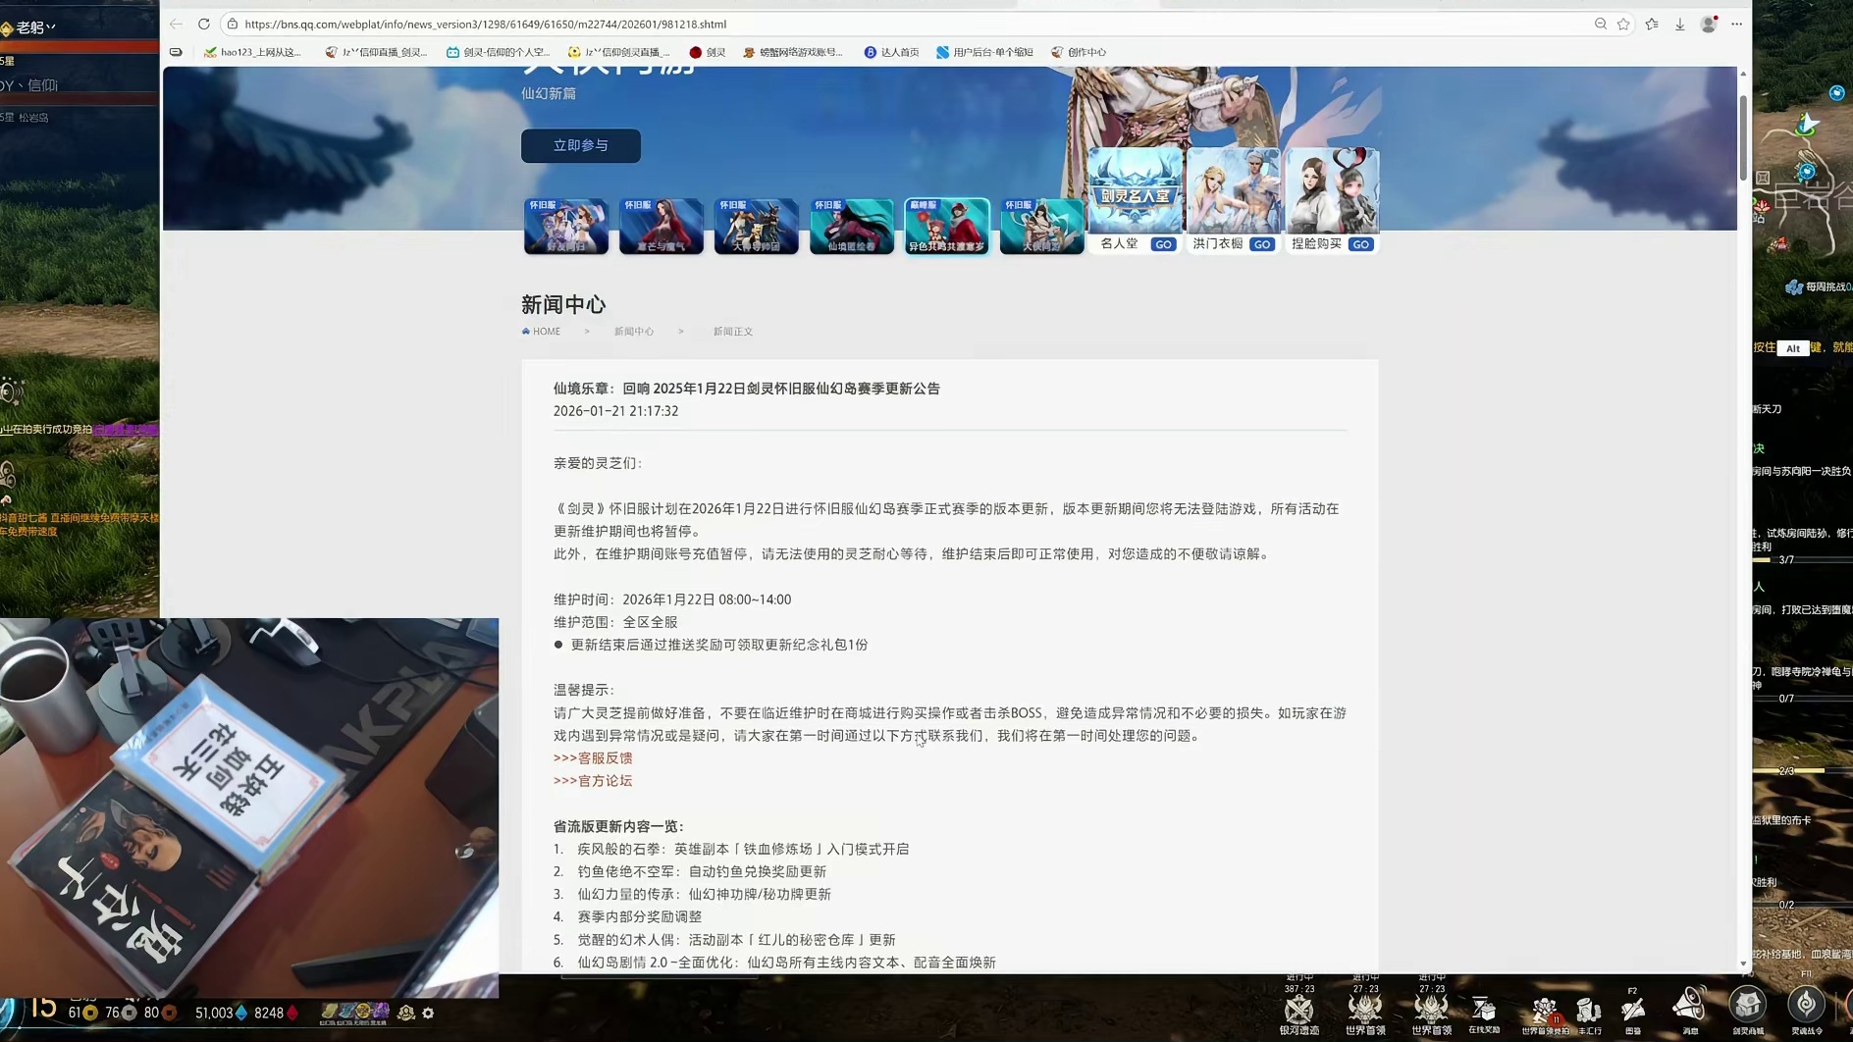Open 世界首领竞拍 icon with red badge
Image resolution: width=1853 pixels, height=1042 pixels.
click(1546, 1009)
